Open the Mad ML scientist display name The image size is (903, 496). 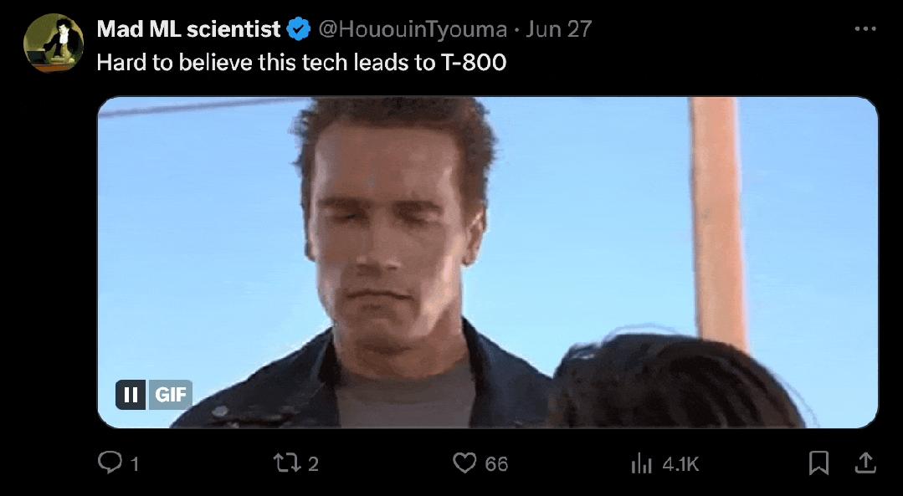click(189, 28)
